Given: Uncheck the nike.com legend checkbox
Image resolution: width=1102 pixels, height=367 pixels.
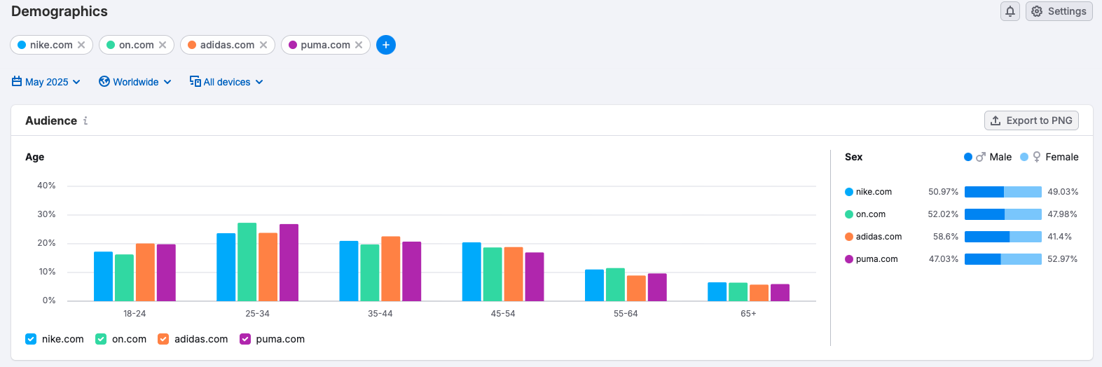Looking at the screenshot, I should [31, 339].
